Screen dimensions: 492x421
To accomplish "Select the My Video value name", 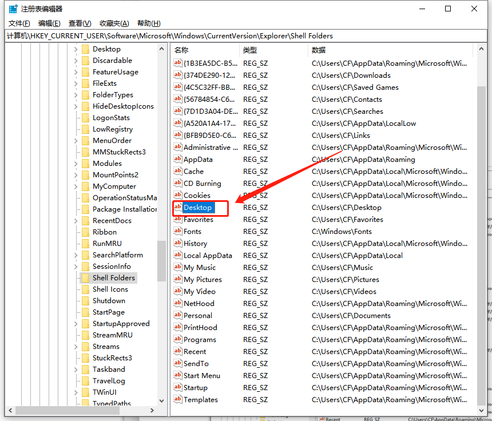I will (200, 291).
